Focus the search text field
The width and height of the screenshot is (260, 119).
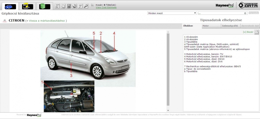coord(221,13)
